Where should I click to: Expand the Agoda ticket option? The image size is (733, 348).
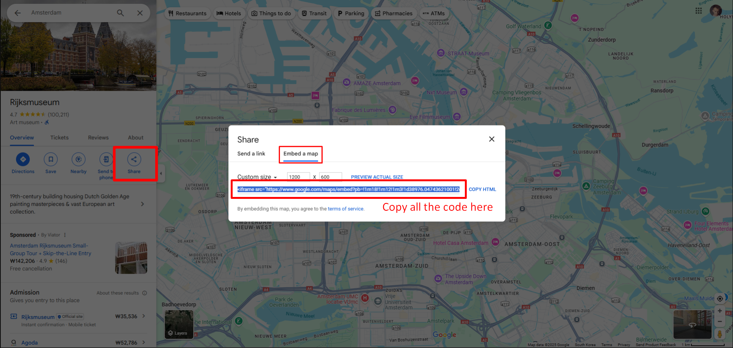[144, 343]
